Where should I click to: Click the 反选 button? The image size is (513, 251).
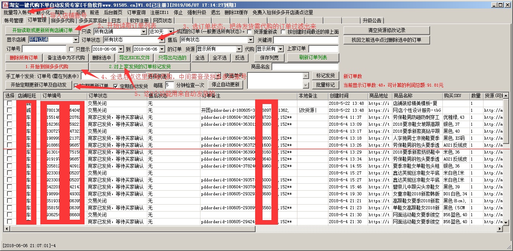[x=240, y=58]
